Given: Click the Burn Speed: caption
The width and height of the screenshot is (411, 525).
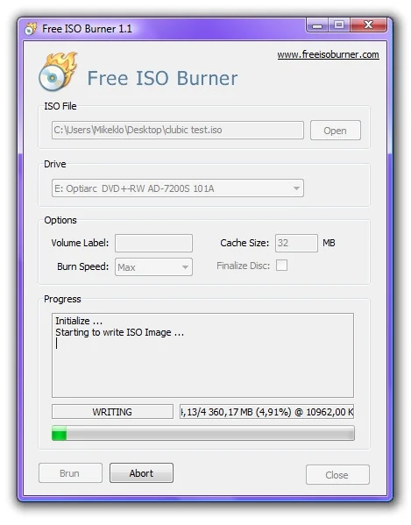Looking at the screenshot, I should click(x=83, y=266).
